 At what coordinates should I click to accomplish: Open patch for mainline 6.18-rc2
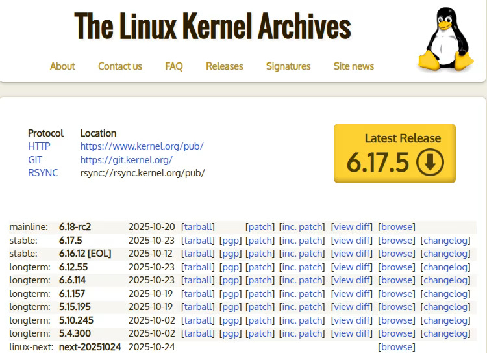click(260, 227)
